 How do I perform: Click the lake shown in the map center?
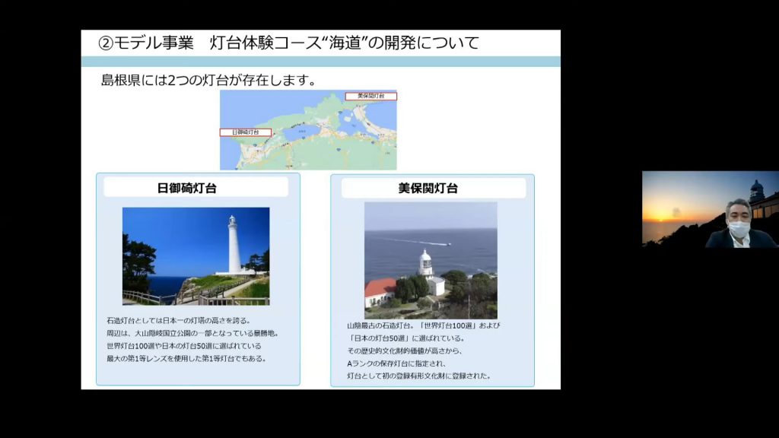coord(300,131)
